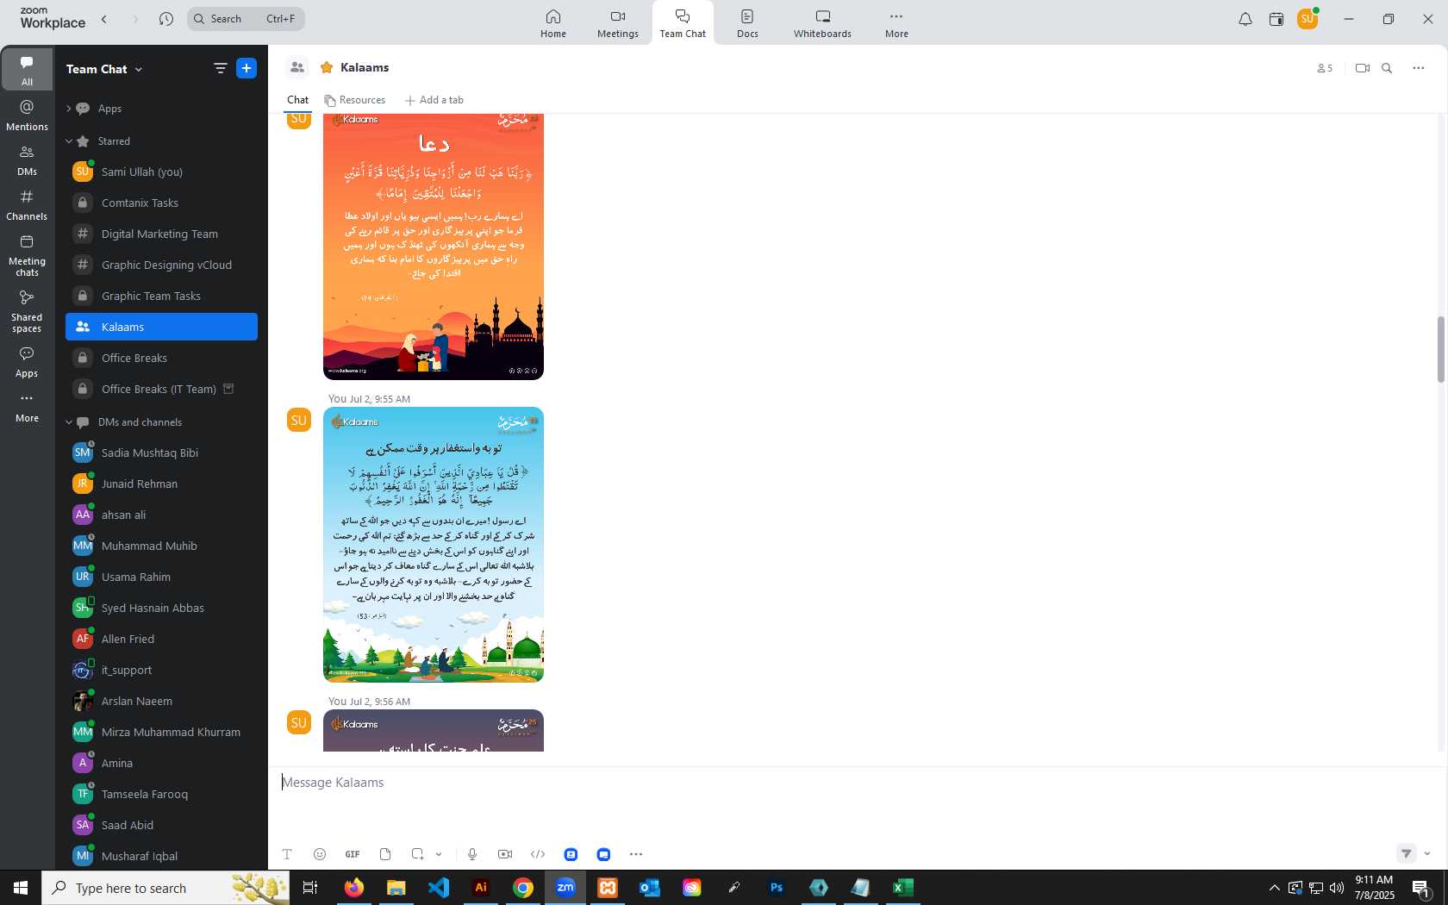This screenshot has width=1448, height=905.
Task: Collapse the DMs and channels section
Action: click(x=68, y=422)
